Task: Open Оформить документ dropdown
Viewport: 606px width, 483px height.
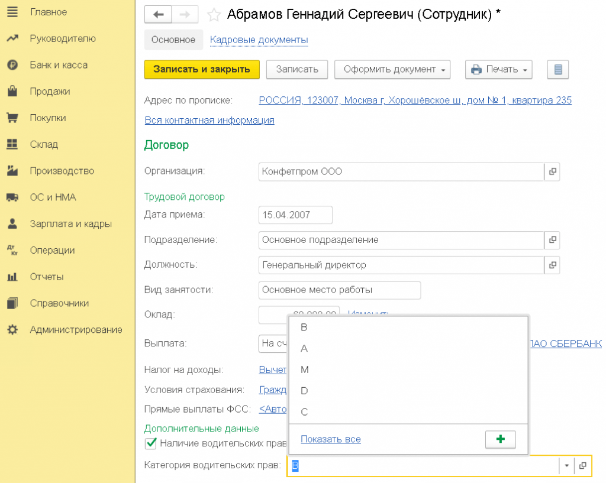Action: (392, 69)
